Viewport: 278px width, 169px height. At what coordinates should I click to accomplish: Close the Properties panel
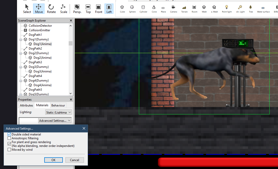tap(71, 100)
